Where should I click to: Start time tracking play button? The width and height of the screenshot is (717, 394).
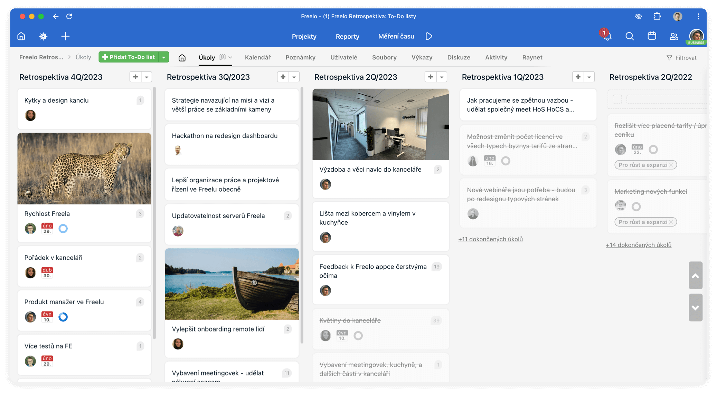click(429, 36)
